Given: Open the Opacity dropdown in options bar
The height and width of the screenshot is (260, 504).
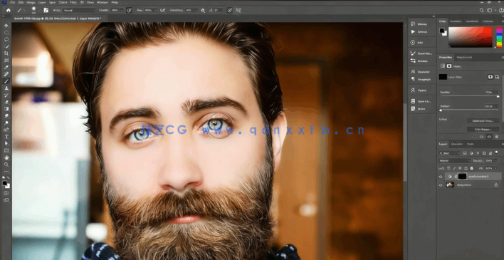Looking at the screenshot, I should click(x=122, y=10).
